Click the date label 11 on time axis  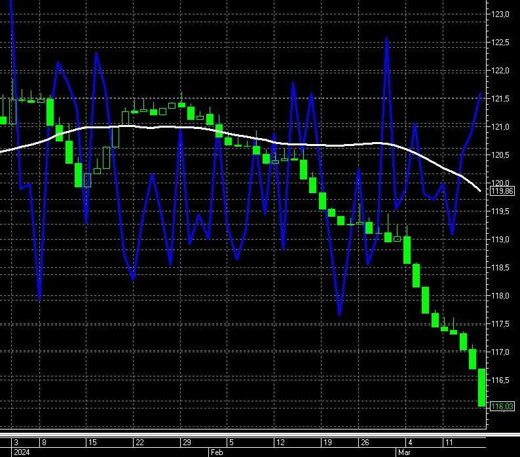[x=449, y=443]
